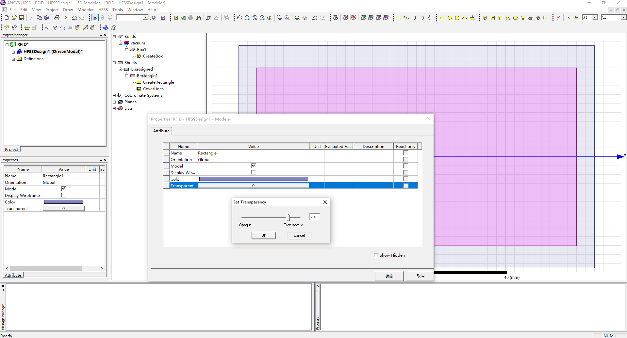
Task: Select the Draw cylinder tool
Action: tap(493, 18)
